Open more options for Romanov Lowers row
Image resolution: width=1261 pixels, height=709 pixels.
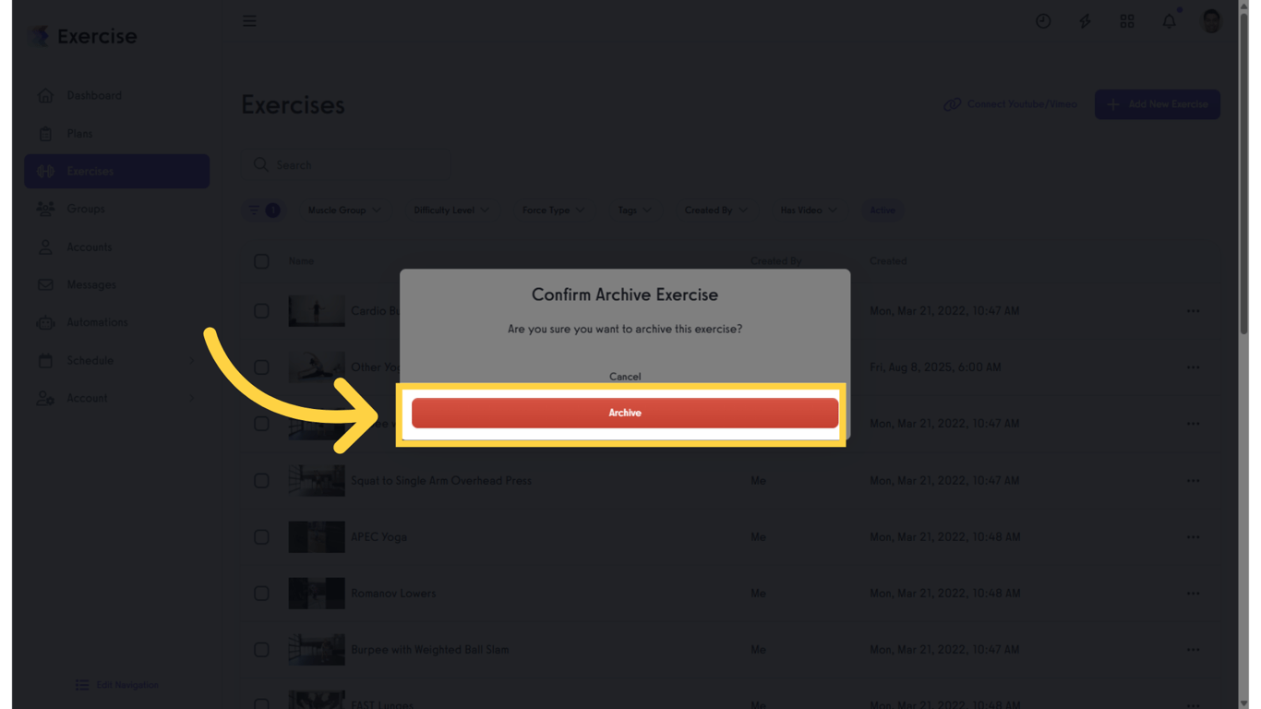click(x=1194, y=594)
